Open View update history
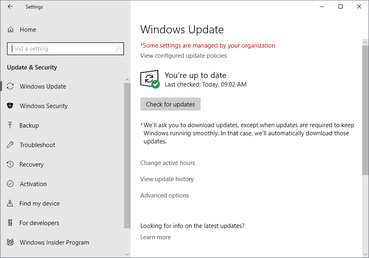The image size is (369, 258). [167, 179]
